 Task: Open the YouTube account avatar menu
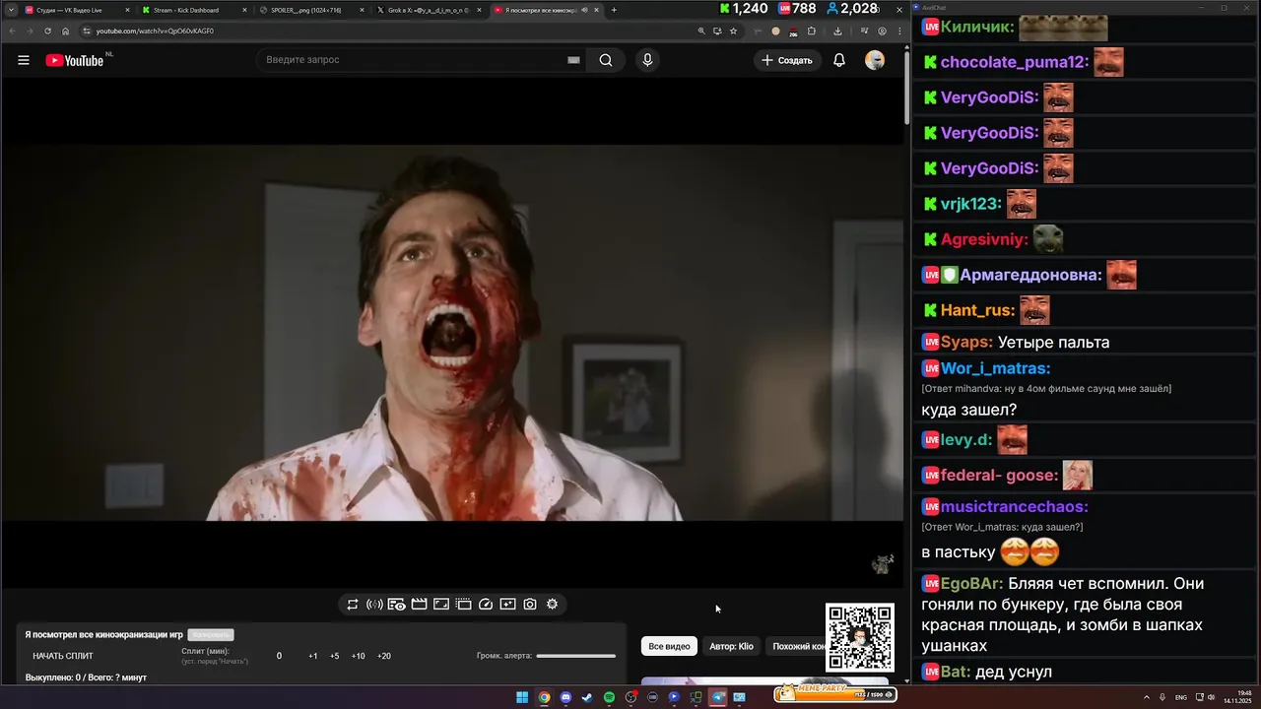[x=875, y=60]
